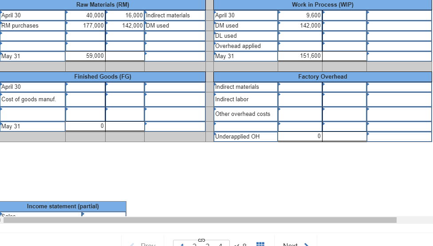Jump to page 4 in pager

coord(220,245)
